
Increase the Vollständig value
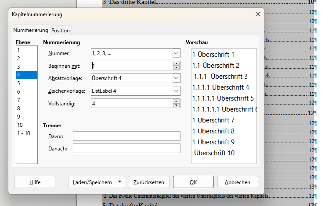176,101
